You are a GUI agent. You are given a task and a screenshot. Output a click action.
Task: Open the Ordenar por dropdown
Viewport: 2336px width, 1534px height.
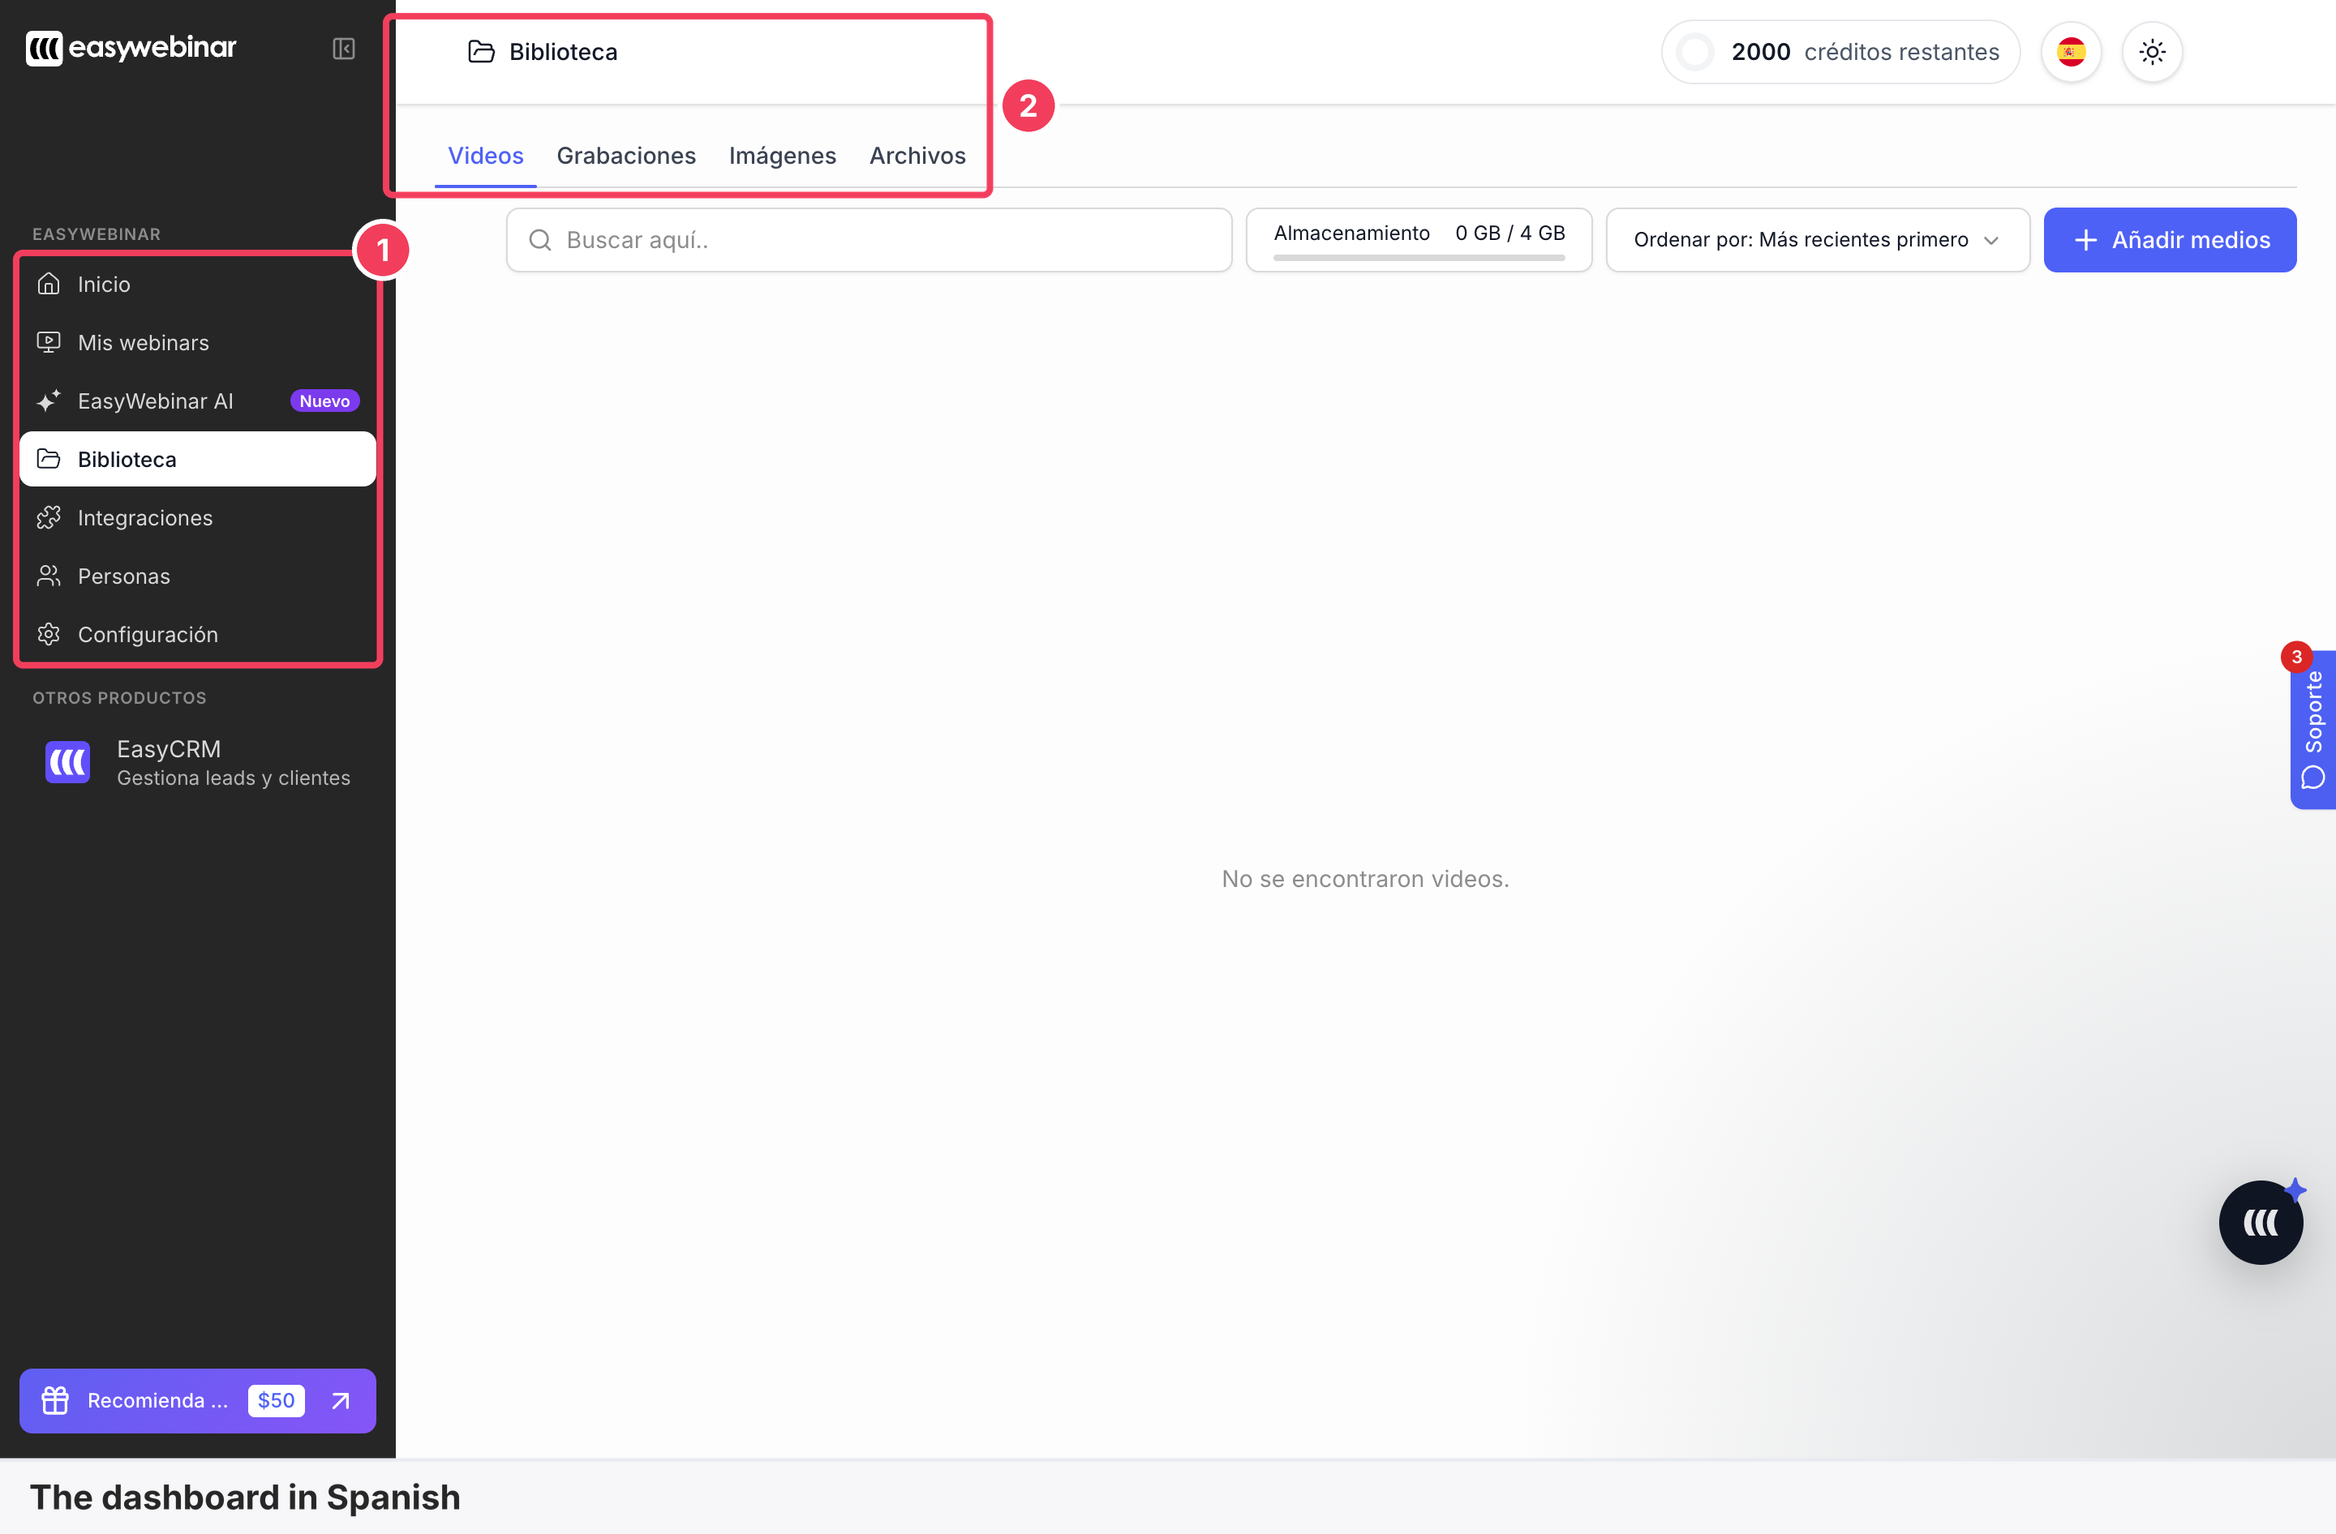pyautogui.click(x=1818, y=240)
